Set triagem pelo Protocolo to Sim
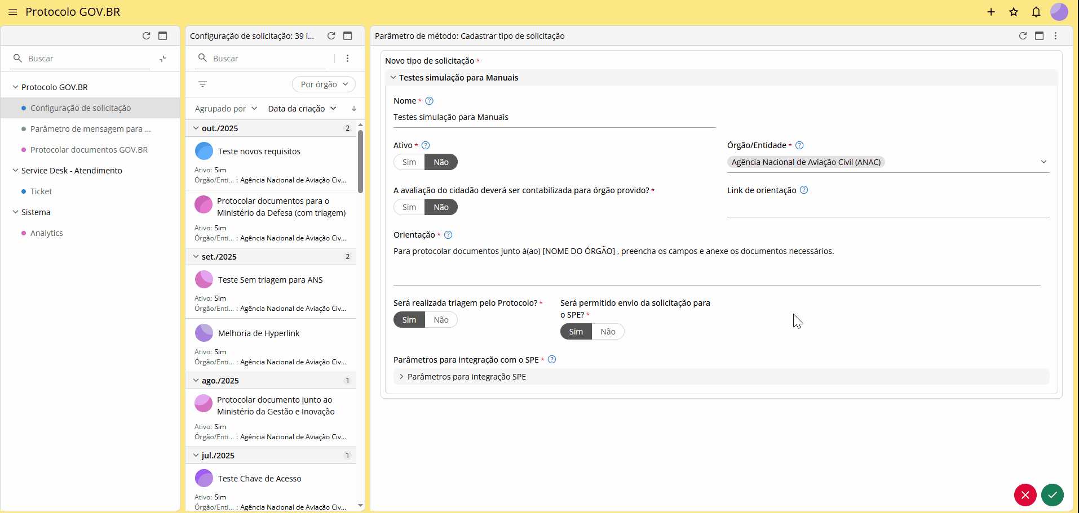The image size is (1079, 513). click(409, 320)
